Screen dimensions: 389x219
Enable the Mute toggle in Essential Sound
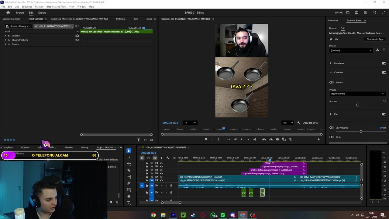[x=332, y=137]
